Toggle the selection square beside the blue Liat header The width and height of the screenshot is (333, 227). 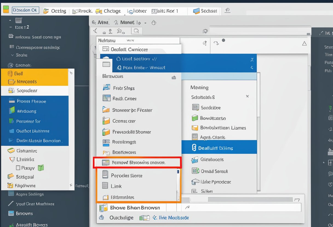(x=106, y=64)
